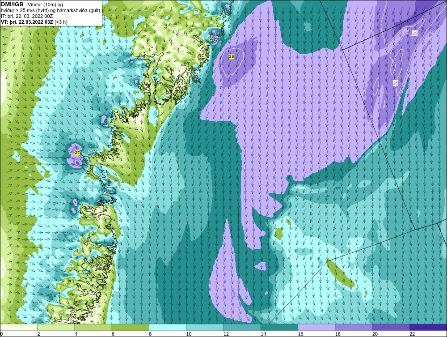The image size is (447, 337).
Task: Select the 2-4 m/s light green swatch
Action: click(x=56, y=327)
